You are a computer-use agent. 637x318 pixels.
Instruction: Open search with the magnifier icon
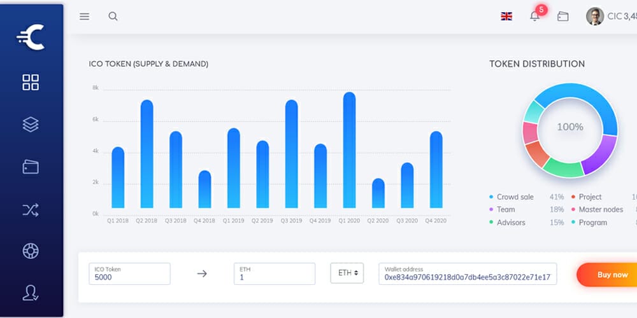[113, 17]
